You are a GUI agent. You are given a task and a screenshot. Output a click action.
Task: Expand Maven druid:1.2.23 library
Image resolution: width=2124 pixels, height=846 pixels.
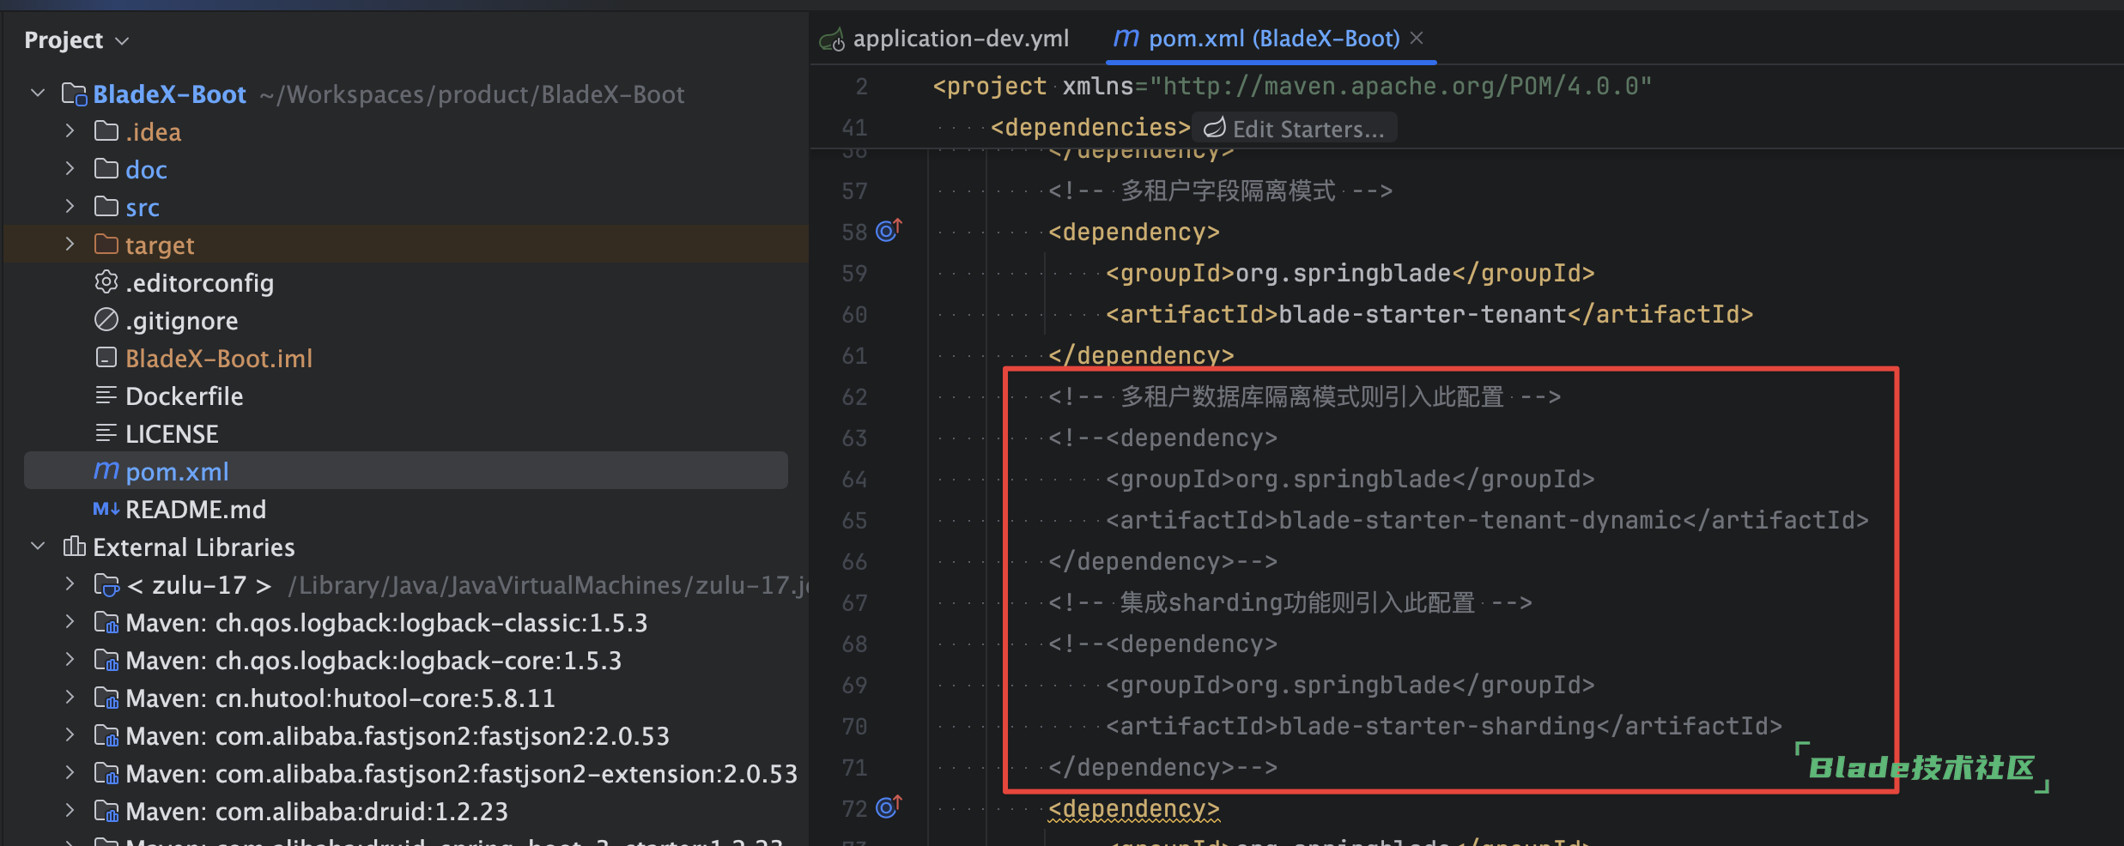(x=70, y=811)
